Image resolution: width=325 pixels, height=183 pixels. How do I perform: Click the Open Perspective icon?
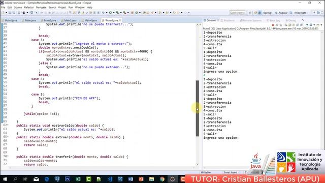tap(250, 13)
